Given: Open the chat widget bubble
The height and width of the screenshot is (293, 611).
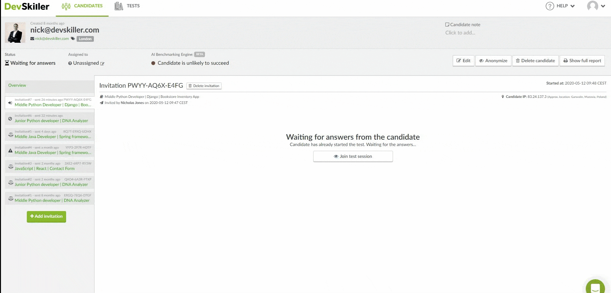Looking at the screenshot, I should click(595, 286).
